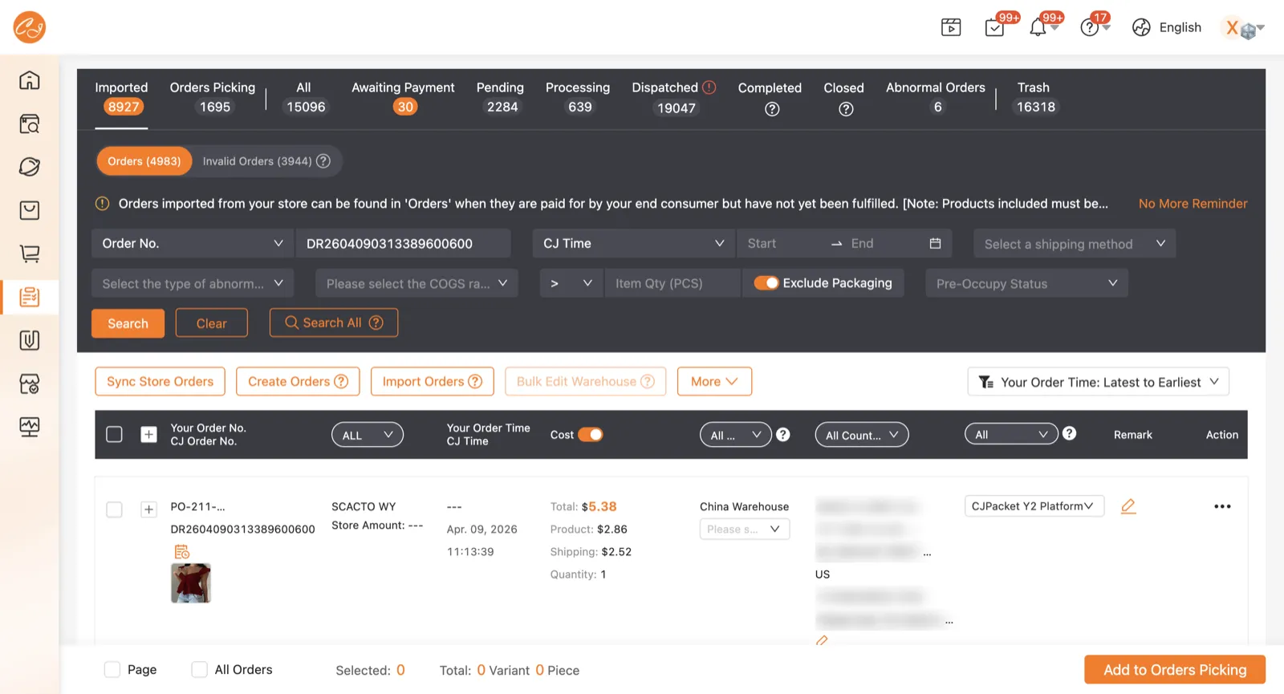Expand the CJ Time dropdown
The height and width of the screenshot is (694, 1284).
pyautogui.click(x=633, y=243)
